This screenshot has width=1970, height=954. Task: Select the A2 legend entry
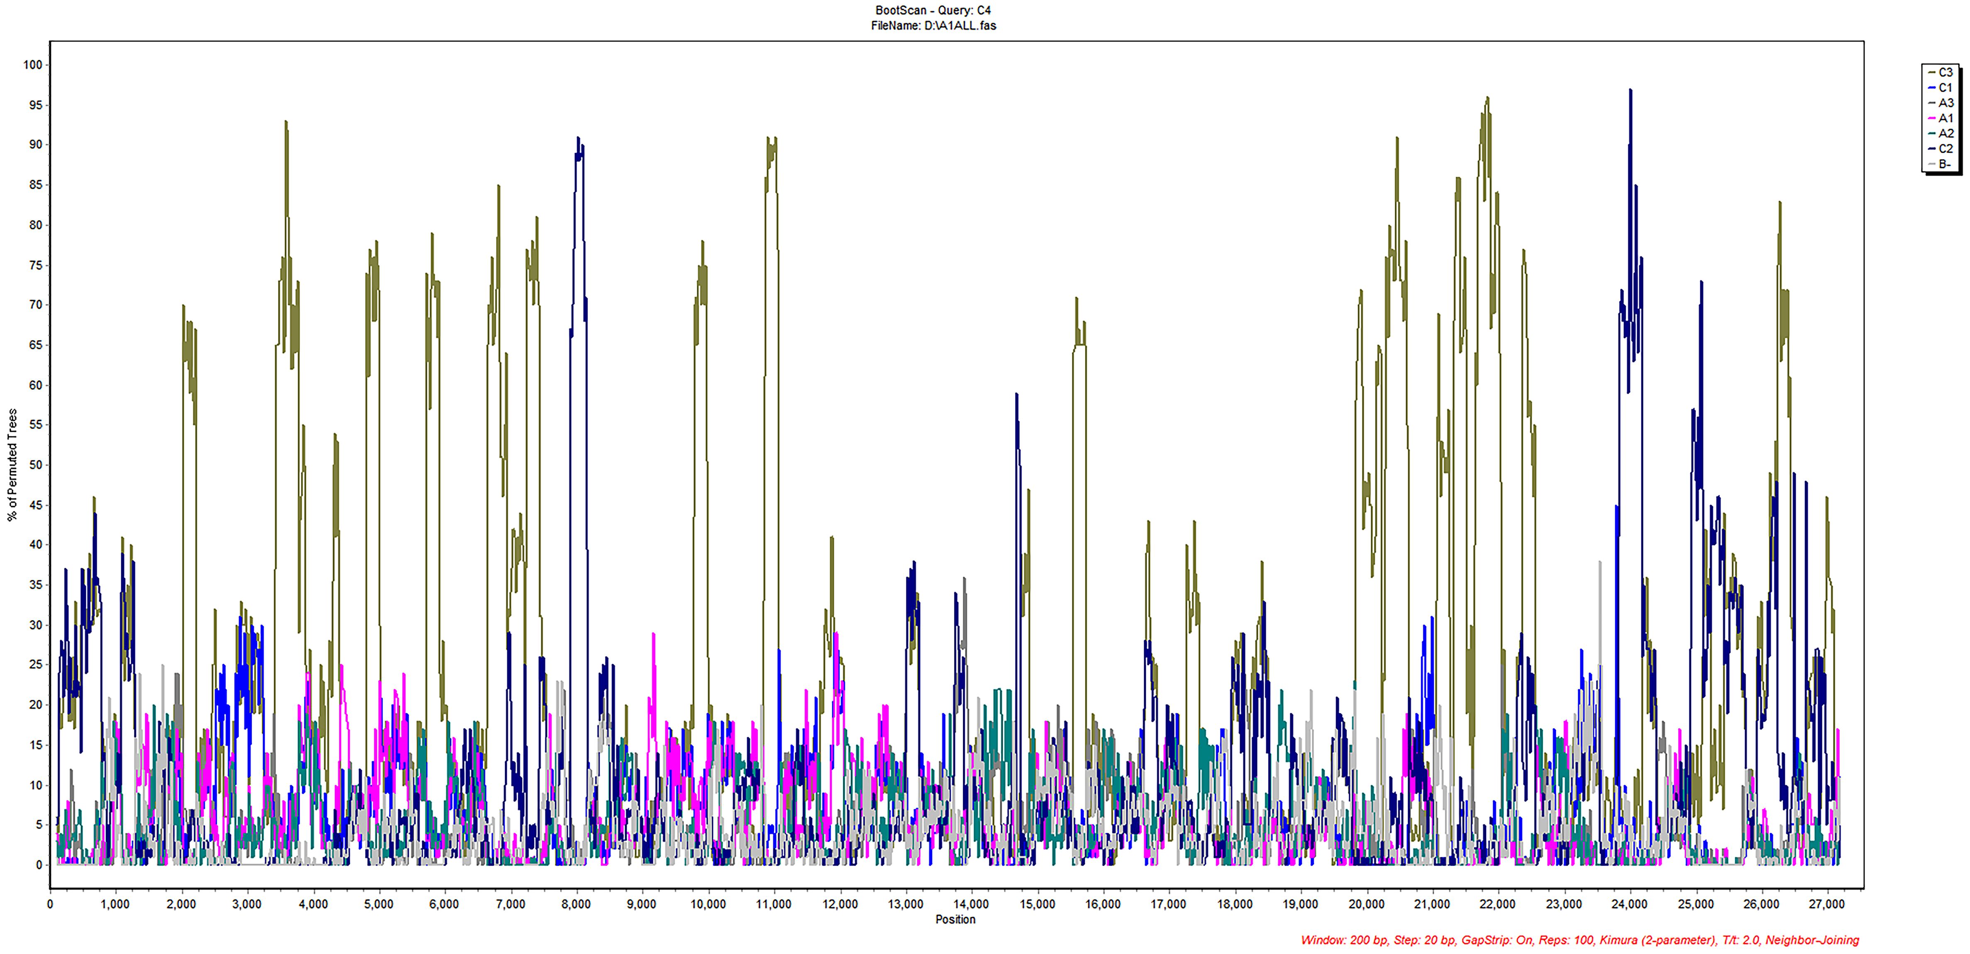coord(1941,134)
